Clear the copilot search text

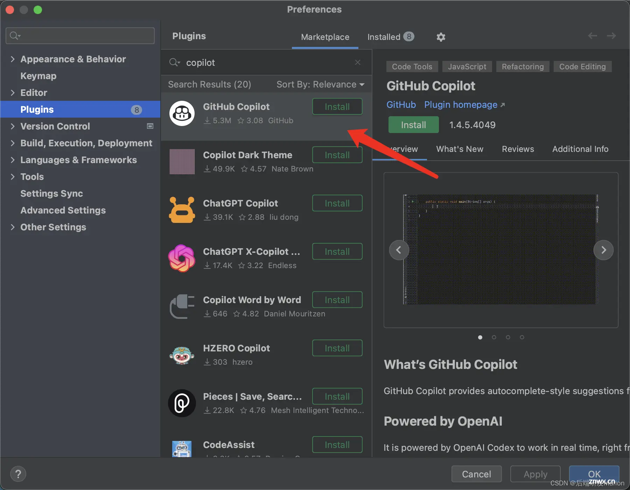(x=358, y=62)
